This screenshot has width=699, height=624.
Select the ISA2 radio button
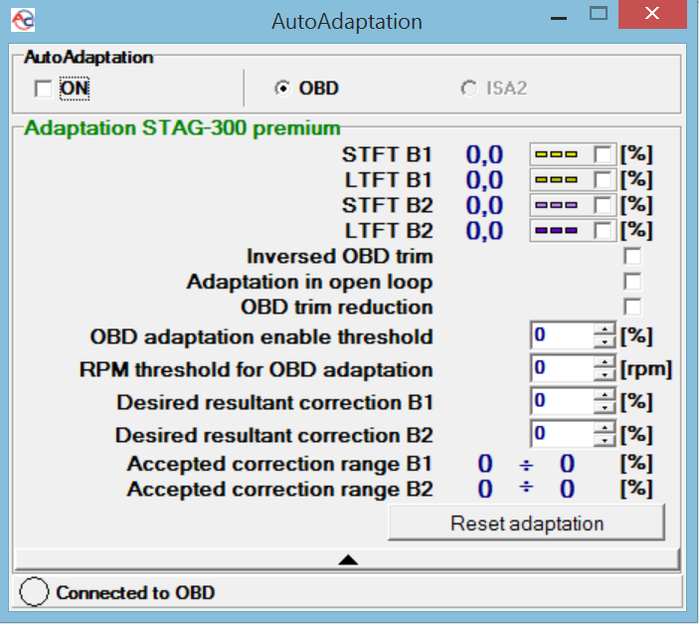pos(468,89)
